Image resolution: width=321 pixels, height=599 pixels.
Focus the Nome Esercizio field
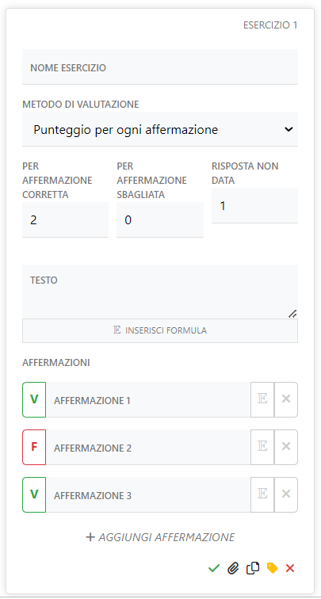click(160, 67)
